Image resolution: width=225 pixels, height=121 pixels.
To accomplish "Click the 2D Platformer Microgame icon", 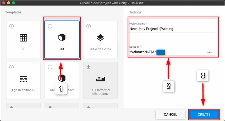I will (x=100, y=79).
